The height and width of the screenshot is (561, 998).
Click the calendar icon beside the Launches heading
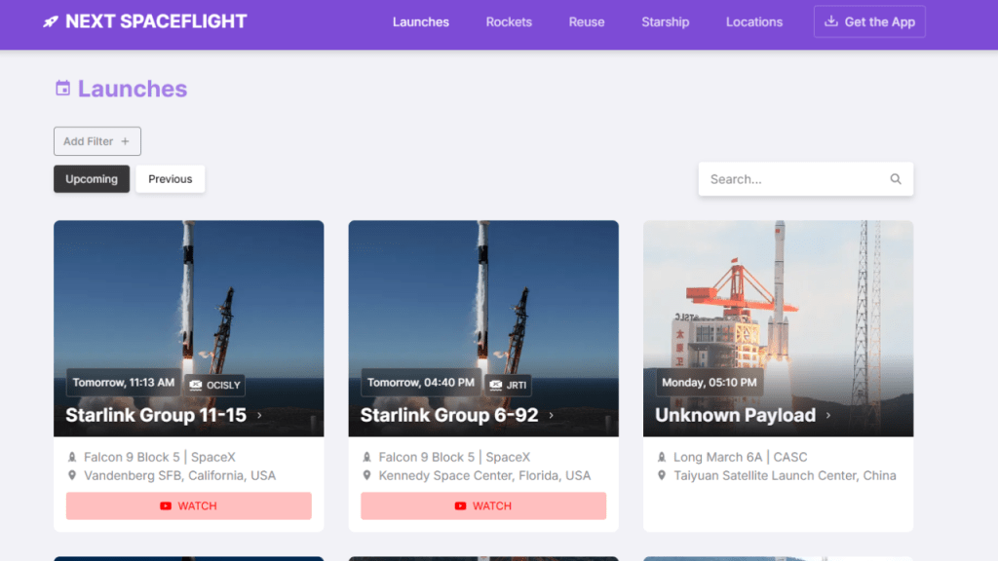[61, 89]
